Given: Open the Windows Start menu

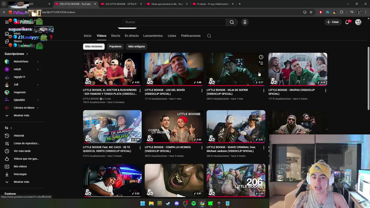Looking at the screenshot, I should pyautogui.click(x=143, y=203).
